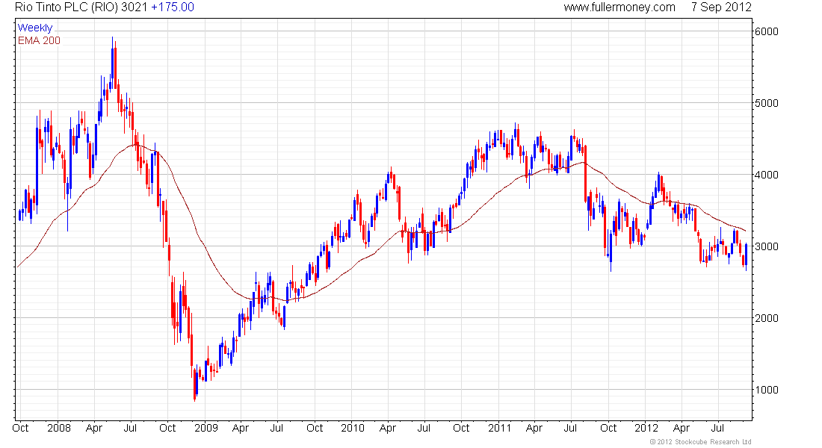The image size is (822, 448).
Task: Select the 2010 year marker on time axis
Action: [352, 428]
